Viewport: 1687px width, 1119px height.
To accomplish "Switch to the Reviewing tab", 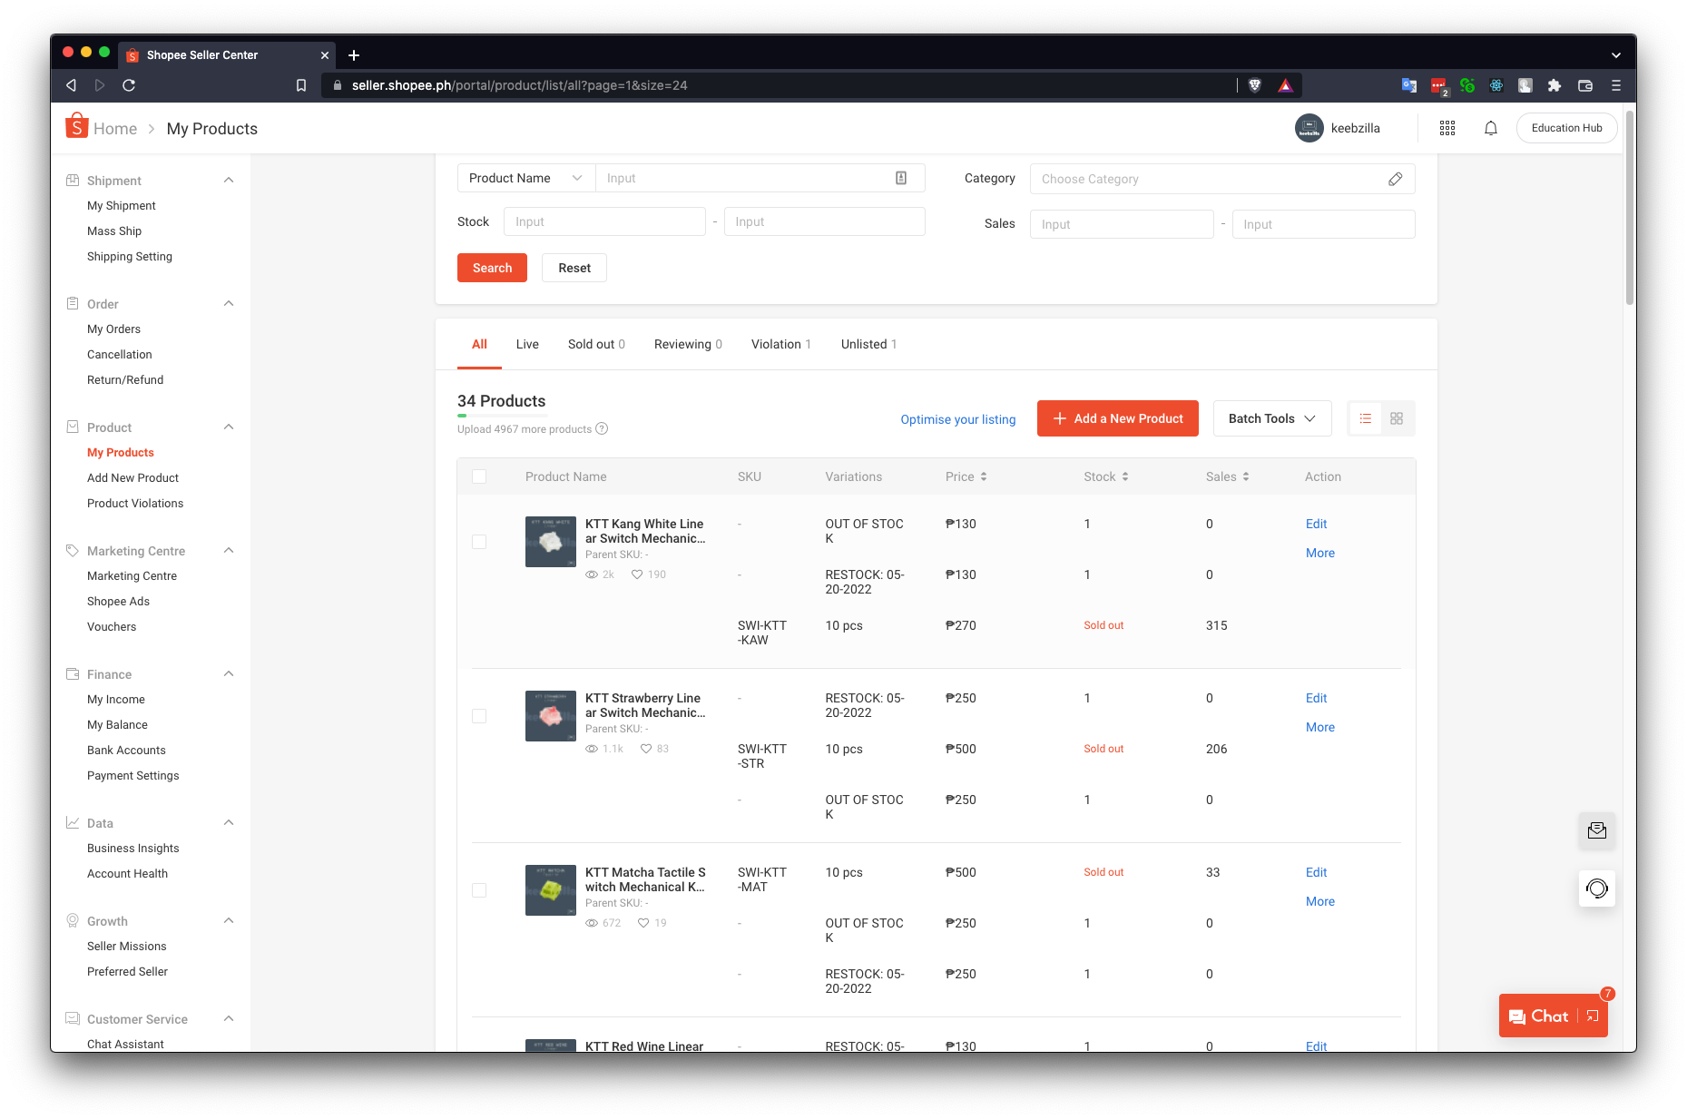I will click(x=688, y=344).
